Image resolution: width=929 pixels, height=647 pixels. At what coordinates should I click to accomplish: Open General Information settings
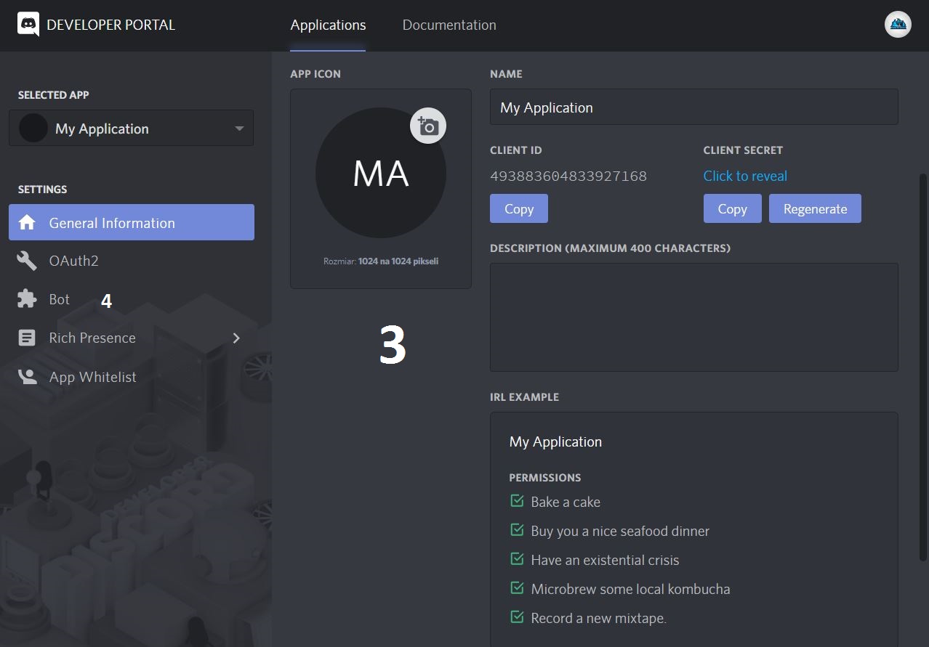click(x=132, y=222)
